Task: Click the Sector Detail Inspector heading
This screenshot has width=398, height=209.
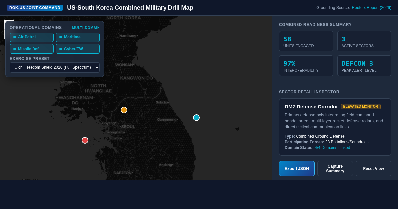Action: tap(309, 92)
